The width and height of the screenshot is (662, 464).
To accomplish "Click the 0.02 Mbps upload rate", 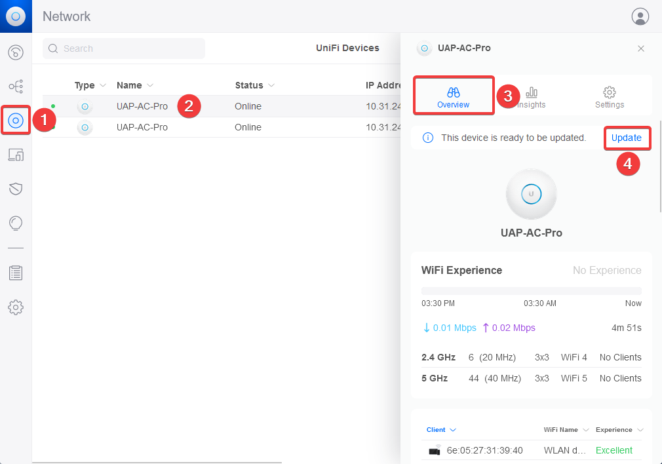I will pos(509,328).
